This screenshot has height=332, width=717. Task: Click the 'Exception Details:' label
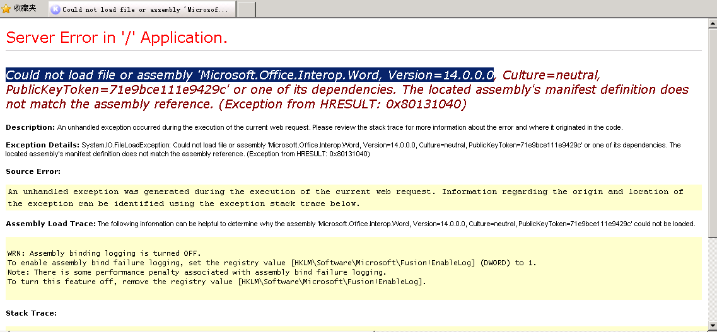pos(43,145)
